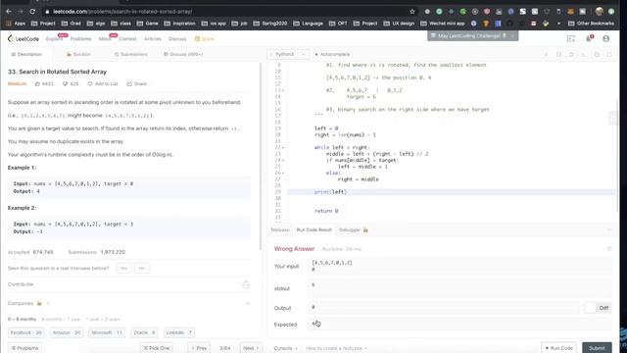
Task: Go to the Prev problem
Action: 199,348
